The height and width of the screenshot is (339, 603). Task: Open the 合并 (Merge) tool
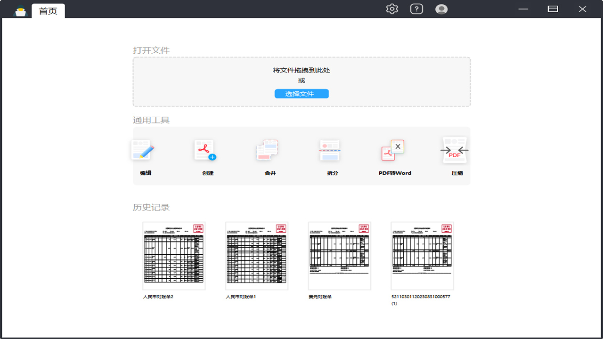(x=268, y=155)
